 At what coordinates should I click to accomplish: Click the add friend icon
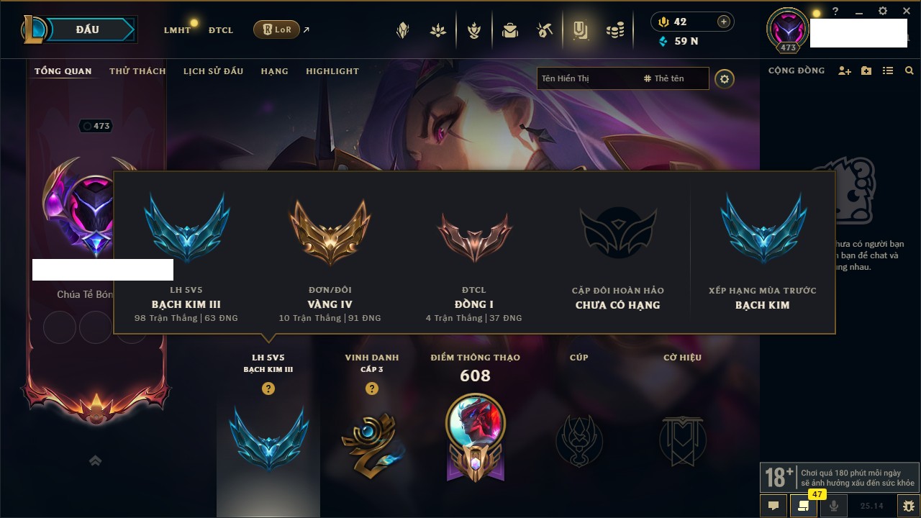coord(845,71)
